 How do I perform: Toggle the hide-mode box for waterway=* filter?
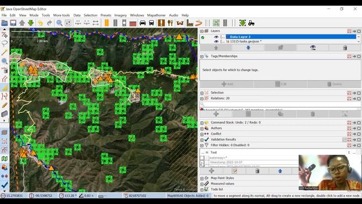point(206,158)
